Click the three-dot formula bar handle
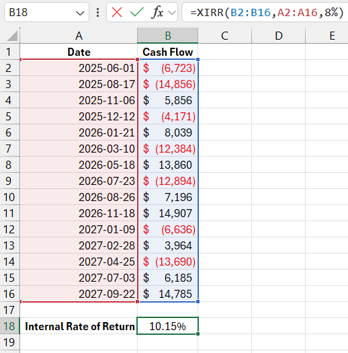The height and width of the screenshot is (353, 348). (x=97, y=12)
